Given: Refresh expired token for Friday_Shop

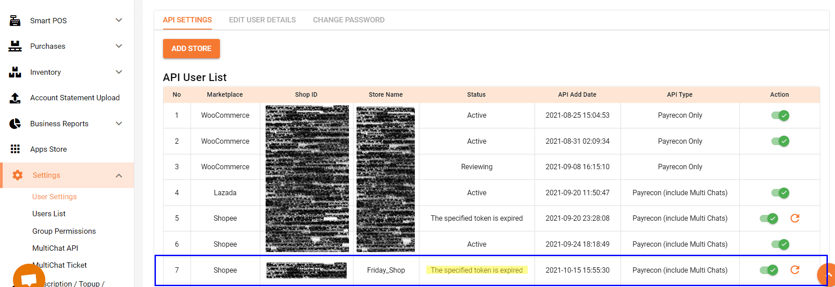Looking at the screenshot, I should pos(795,270).
